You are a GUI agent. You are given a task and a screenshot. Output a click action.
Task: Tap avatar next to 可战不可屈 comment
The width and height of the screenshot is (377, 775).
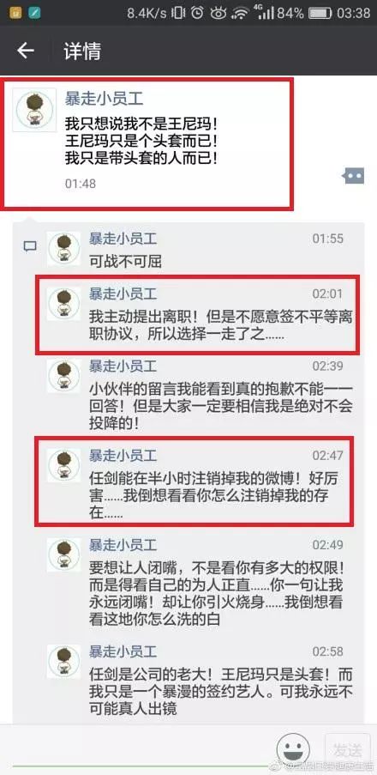pos(63,249)
